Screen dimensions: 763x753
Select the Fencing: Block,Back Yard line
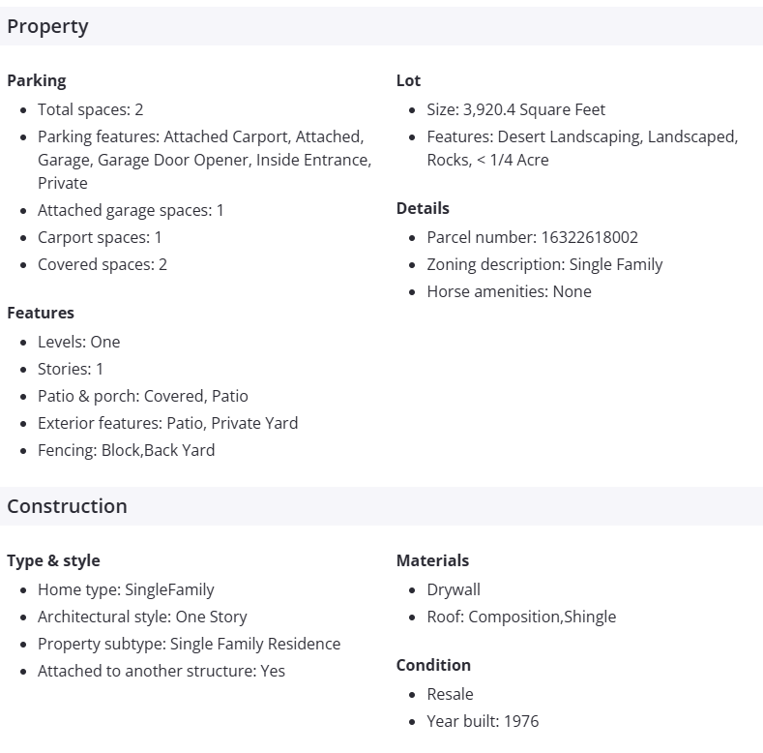point(126,450)
